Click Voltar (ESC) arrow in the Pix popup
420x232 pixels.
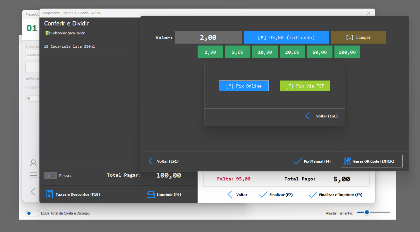(307, 116)
